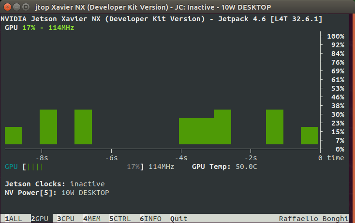The height and width of the screenshot is (223, 355).
Task: Click the '23%' axis label
Action: pos(338,124)
